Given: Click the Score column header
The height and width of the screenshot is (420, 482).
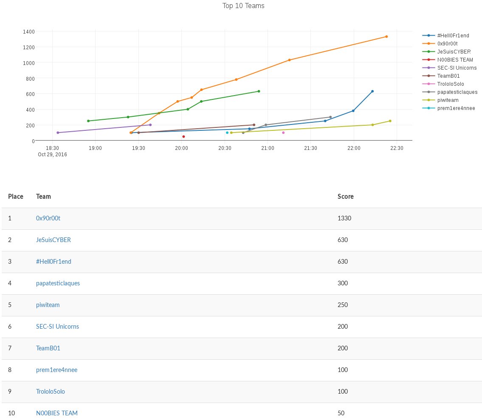Looking at the screenshot, I should pos(345,197).
